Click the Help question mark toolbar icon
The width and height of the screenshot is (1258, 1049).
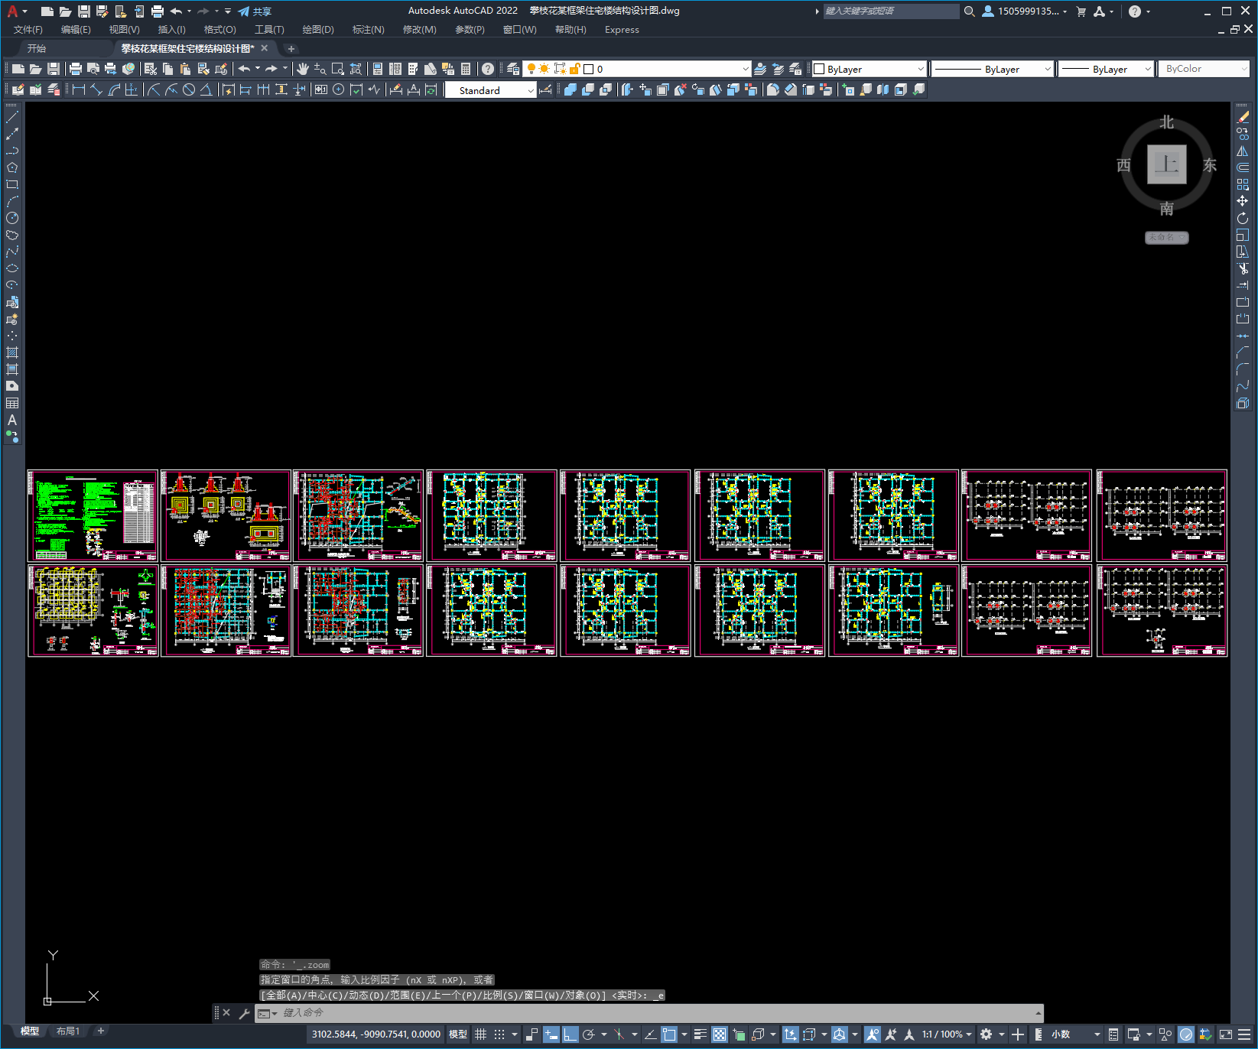[488, 69]
